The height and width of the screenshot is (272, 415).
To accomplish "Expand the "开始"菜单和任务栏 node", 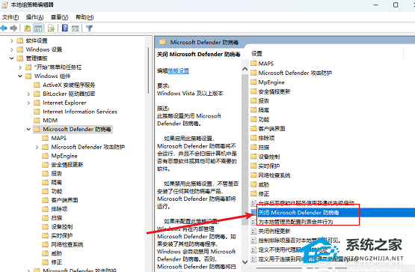I will click(x=20, y=67).
